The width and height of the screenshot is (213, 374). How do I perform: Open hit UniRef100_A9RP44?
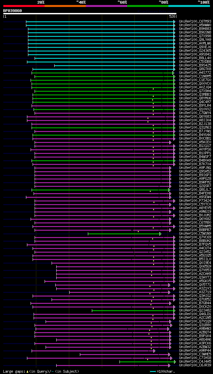click(195, 351)
